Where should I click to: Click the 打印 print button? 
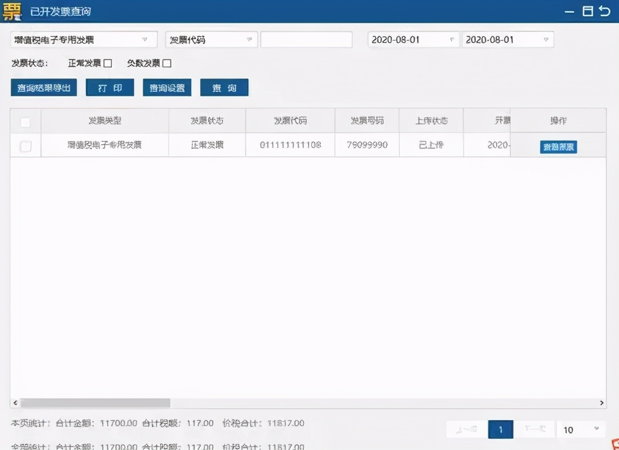pyautogui.click(x=110, y=88)
